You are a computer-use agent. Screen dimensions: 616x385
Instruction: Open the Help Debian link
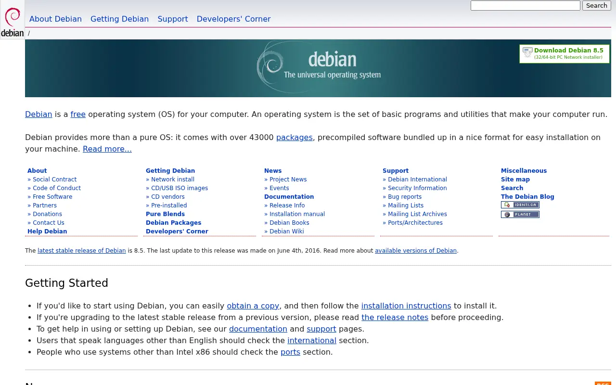47,231
